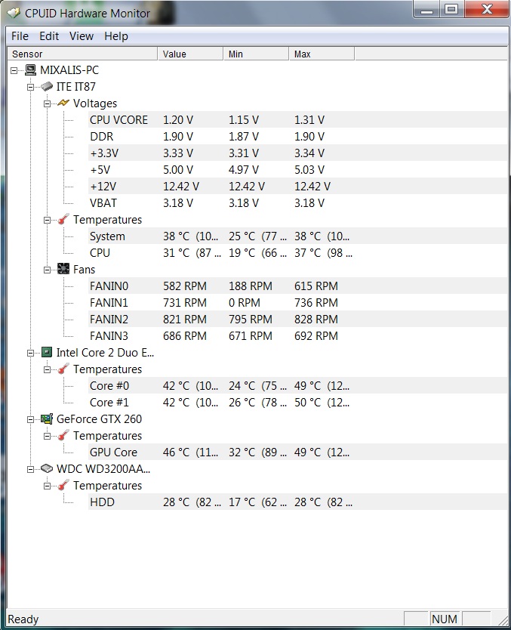Click the Ready status bar text
The height and width of the screenshot is (630, 511).
[23, 619]
